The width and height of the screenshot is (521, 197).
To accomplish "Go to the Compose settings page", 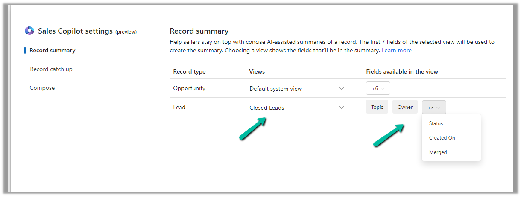I will click(x=42, y=88).
